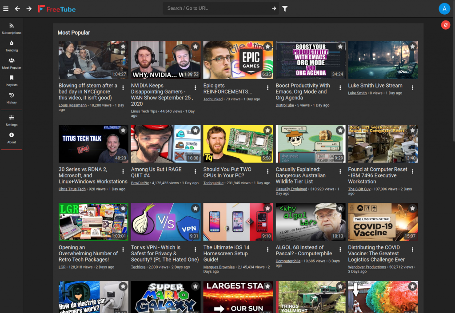Open options for the COVID-19 Vaccine video

click(411, 250)
